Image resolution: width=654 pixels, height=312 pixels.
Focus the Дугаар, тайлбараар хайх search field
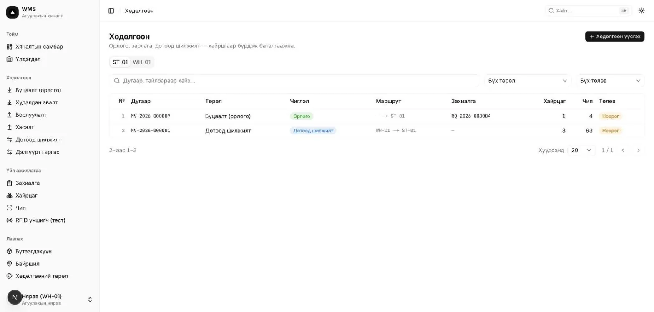pyautogui.click(x=294, y=81)
